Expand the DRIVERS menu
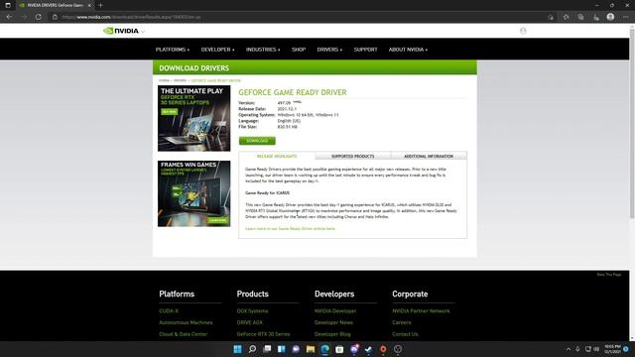Viewport: 635px width, 357px height. tap(329, 50)
